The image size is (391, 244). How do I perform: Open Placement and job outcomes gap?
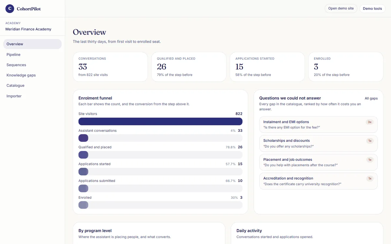point(318,162)
